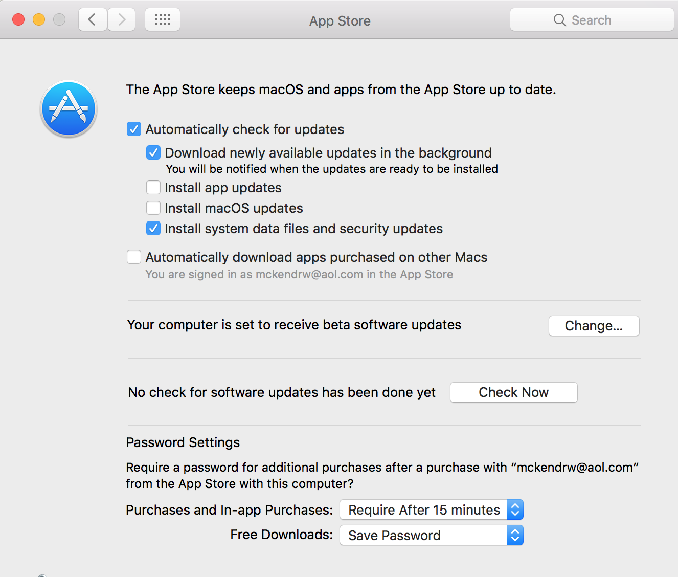Open the Free Downloads dropdown

(432, 535)
